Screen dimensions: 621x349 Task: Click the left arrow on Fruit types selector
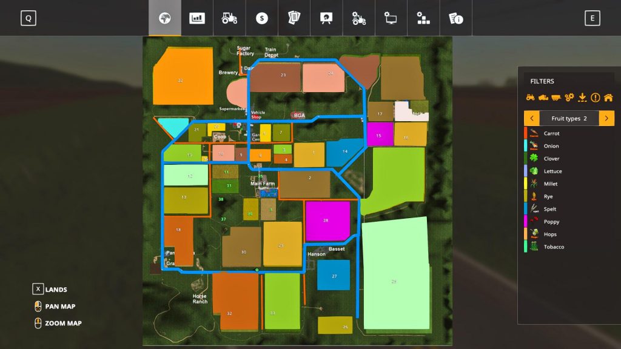click(x=532, y=118)
